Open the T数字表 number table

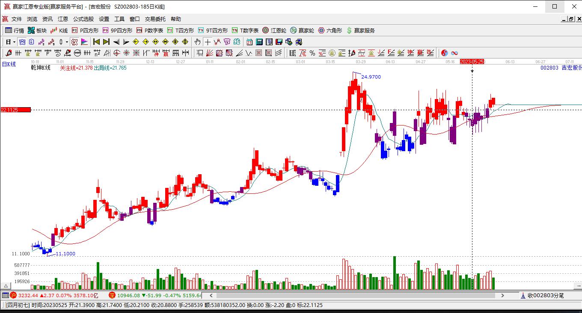pyautogui.click(x=245, y=30)
